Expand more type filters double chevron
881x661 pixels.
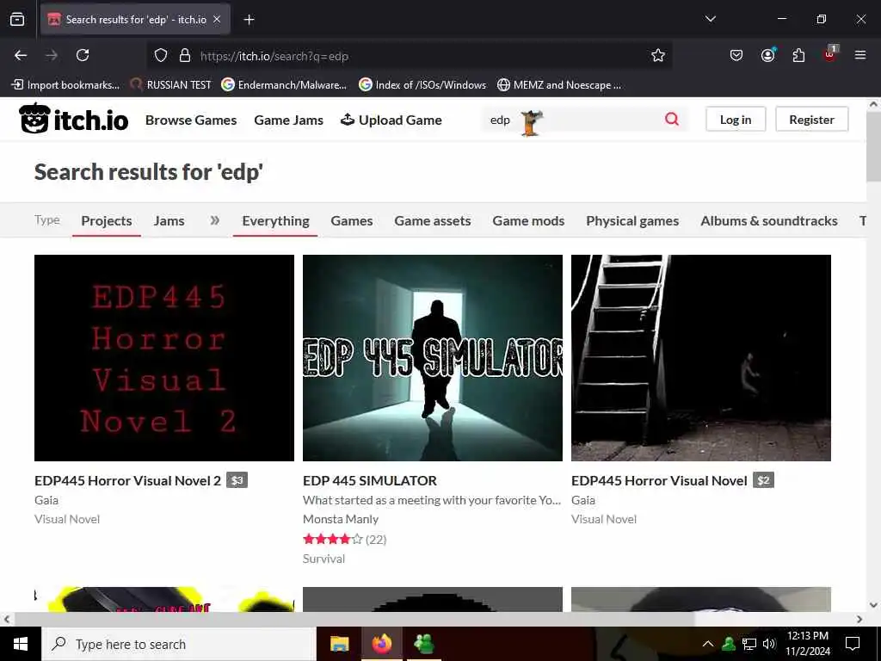point(214,220)
